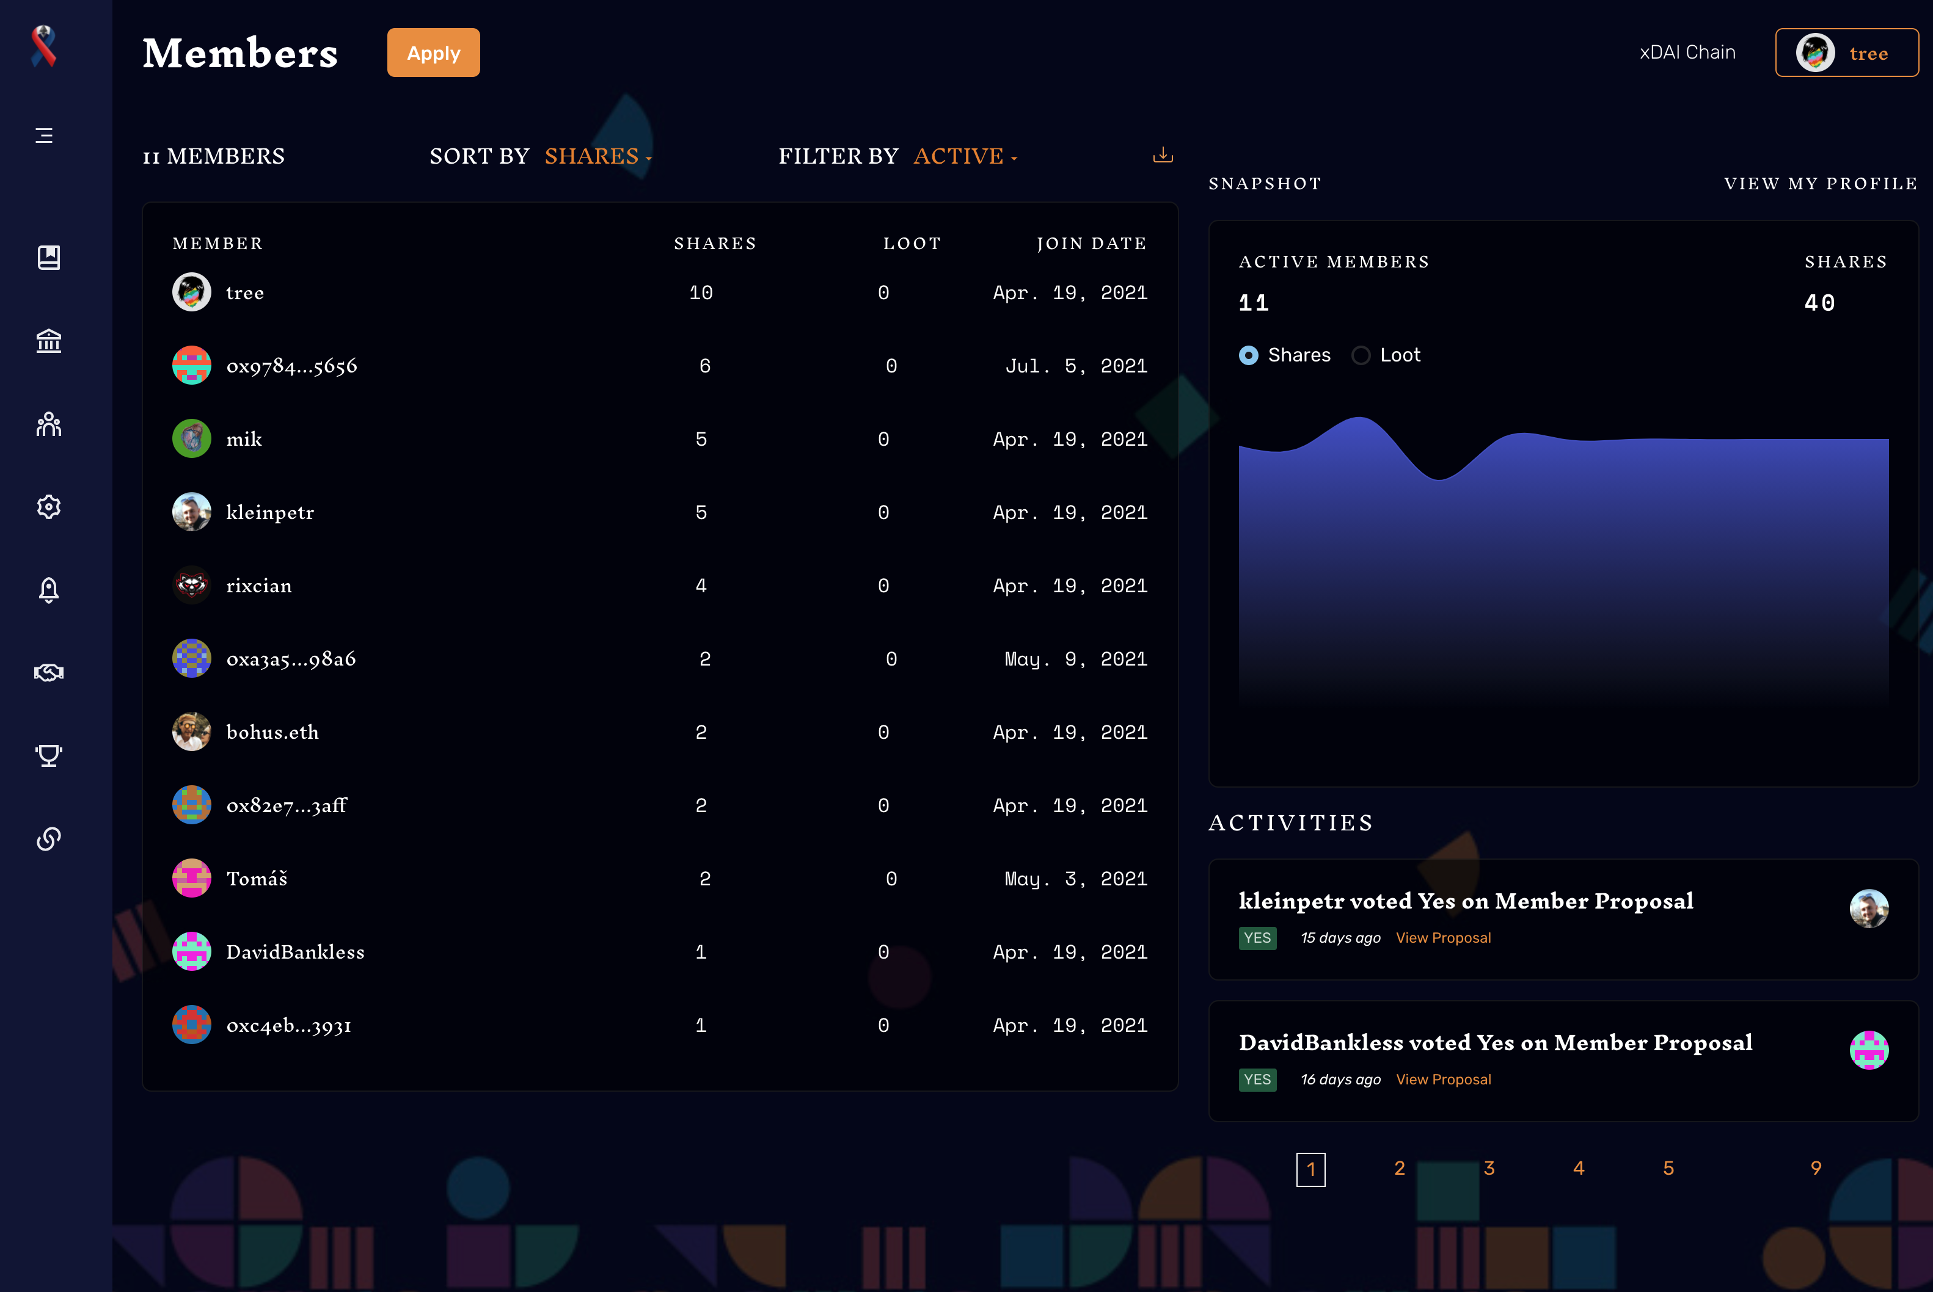Screen dimensions: 1933x1292
Task: Go to activities page 9
Action: [x=1816, y=1169]
